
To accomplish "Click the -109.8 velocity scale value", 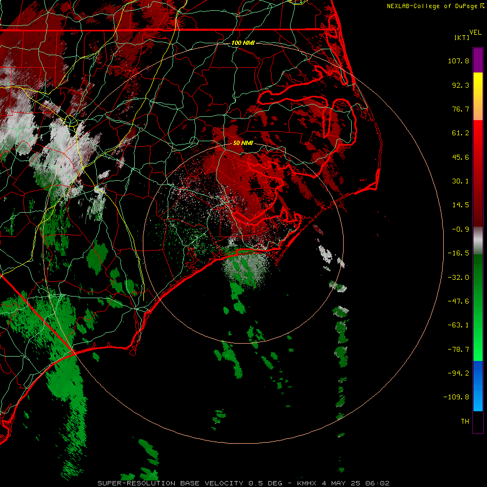I will click(x=456, y=397).
